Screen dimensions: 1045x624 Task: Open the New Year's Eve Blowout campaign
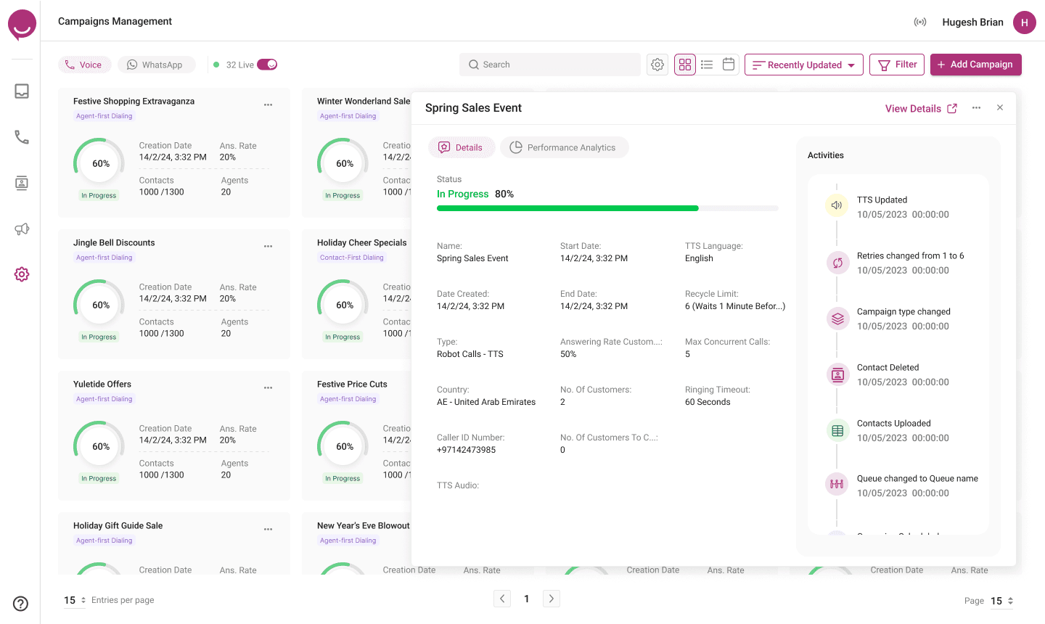coord(364,526)
